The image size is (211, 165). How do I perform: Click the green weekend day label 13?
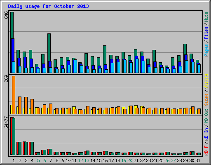tap(87, 160)
